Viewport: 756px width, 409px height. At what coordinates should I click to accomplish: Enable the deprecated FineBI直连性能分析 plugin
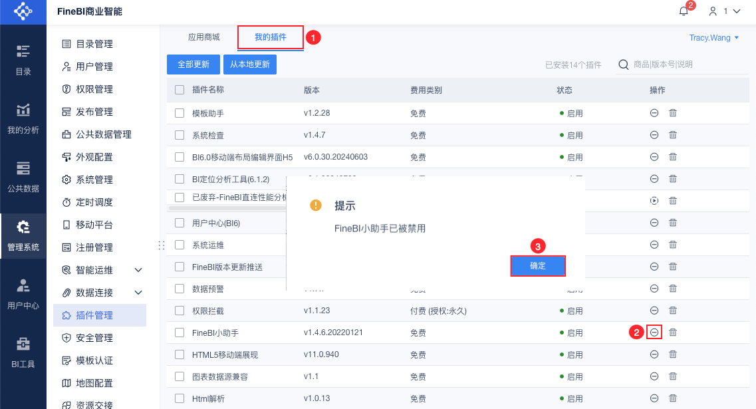654,200
